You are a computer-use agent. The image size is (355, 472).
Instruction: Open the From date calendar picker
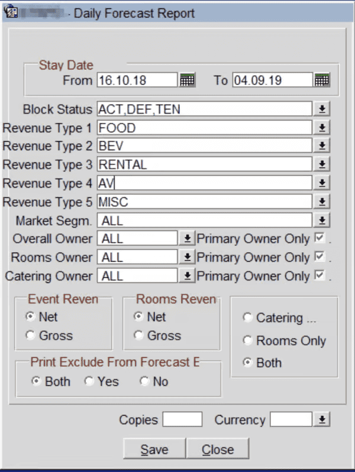187,80
